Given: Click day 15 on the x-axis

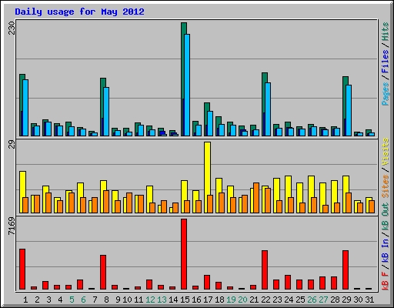Looking at the screenshot, I should 185,300.
